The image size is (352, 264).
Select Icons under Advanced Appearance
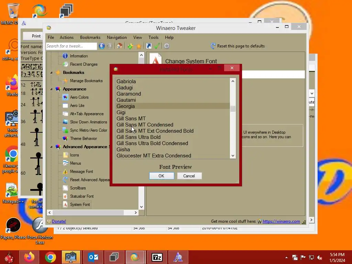coord(74,155)
